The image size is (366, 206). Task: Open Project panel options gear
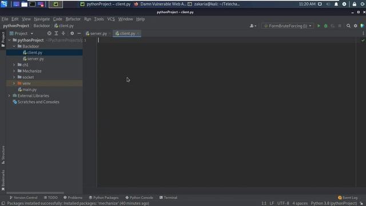click(x=72, y=33)
